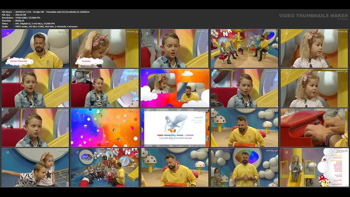This screenshot has width=350, height=197.
Task: Select boy thumbnail with child's head in foreground
Action: (245, 88)
